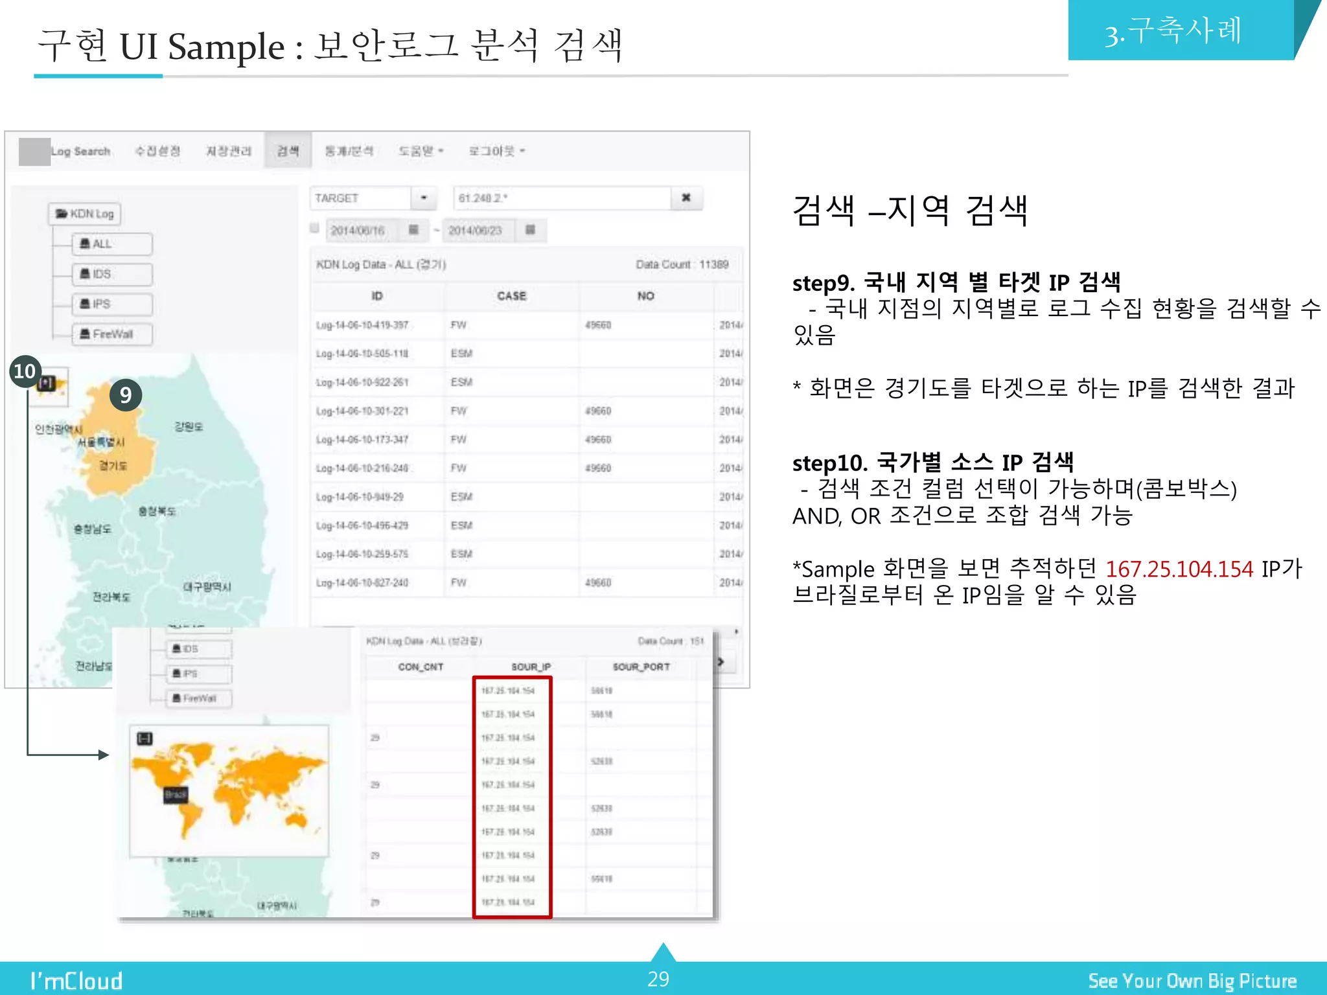Viewport: 1327px width, 995px height.
Task: Select the ALL node under KDN Log
Action: coord(112,244)
